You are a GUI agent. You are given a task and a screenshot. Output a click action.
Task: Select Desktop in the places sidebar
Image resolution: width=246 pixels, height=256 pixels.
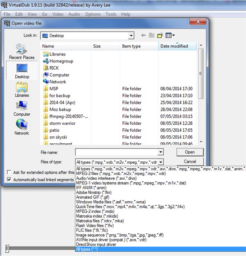pos(22,71)
